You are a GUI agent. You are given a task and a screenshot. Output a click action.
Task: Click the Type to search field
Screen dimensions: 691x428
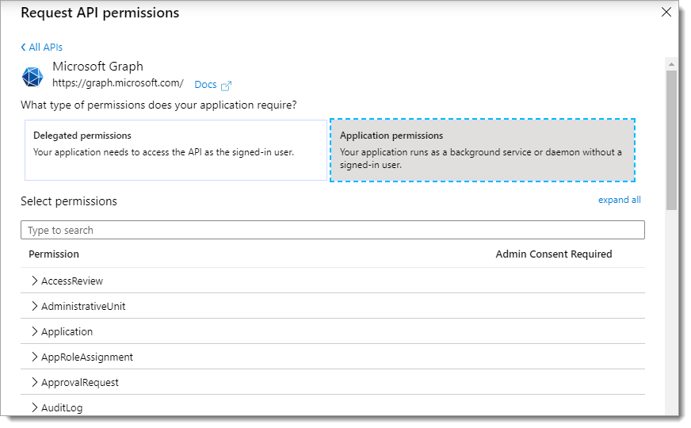point(332,230)
